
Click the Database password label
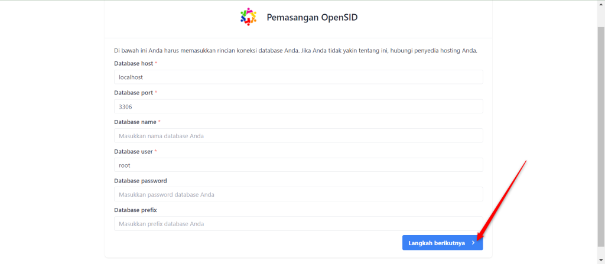(x=141, y=181)
